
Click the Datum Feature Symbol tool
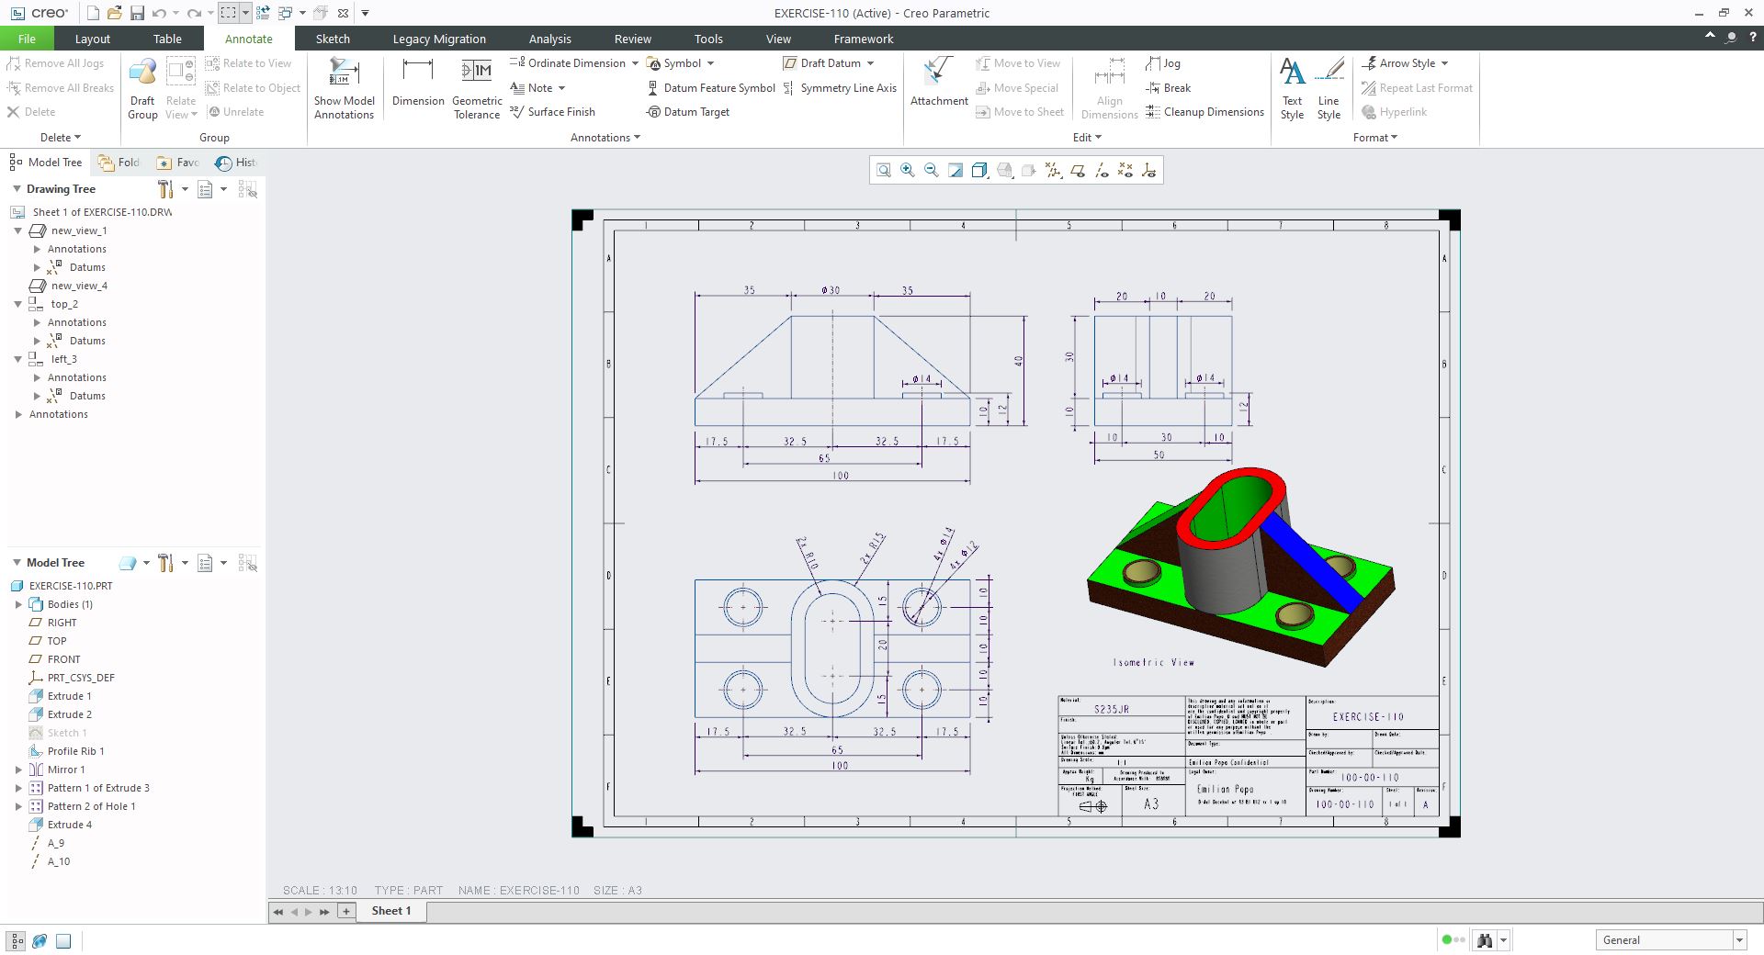[711, 88]
